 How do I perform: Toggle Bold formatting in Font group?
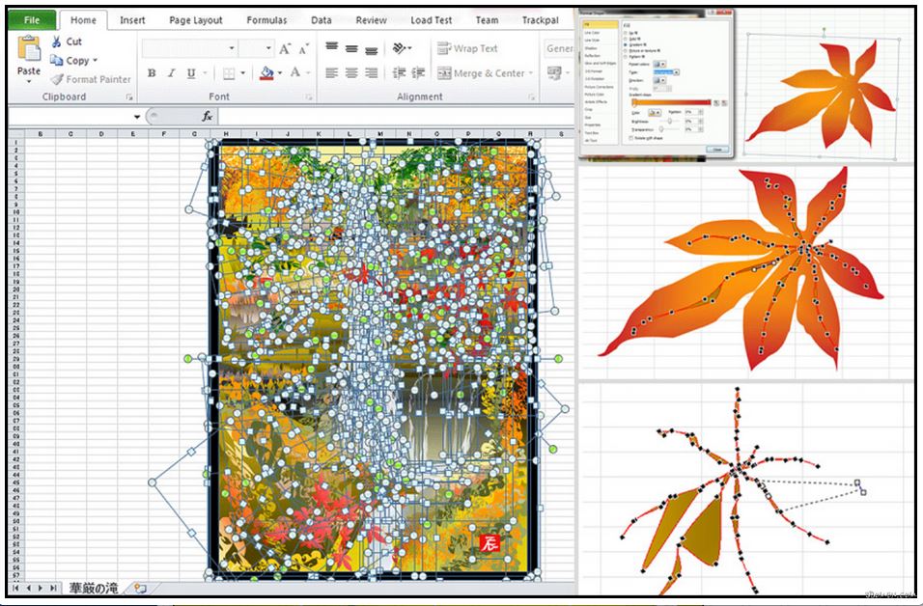pos(152,73)
